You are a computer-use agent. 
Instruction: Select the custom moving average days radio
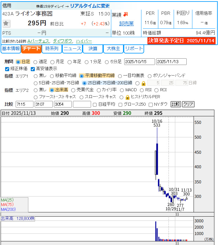tap(137, 83)
